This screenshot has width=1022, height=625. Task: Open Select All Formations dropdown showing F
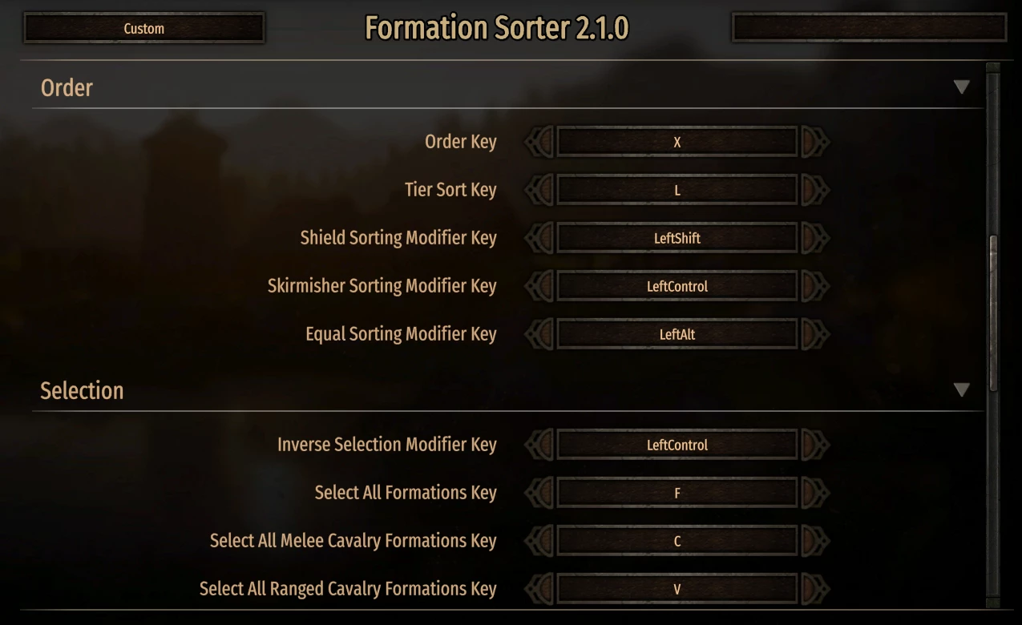click(677, 494)
